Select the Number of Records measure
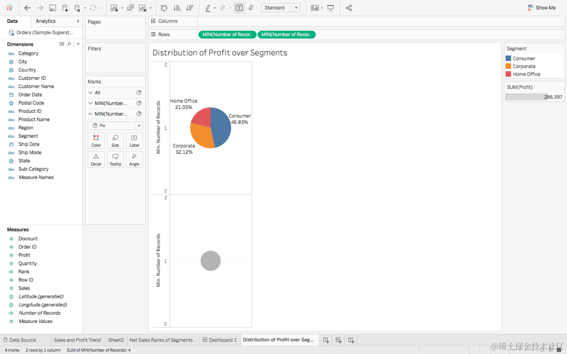 [x=39, y=313]
